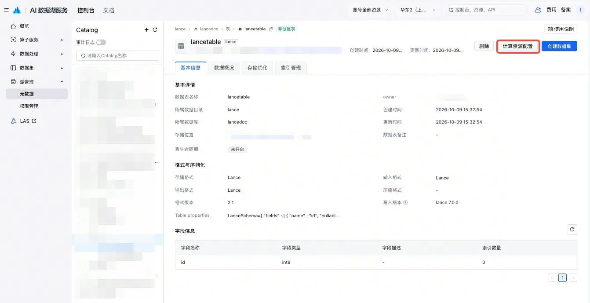Switch to the 存储优化 tab

(x=257, y=68)
